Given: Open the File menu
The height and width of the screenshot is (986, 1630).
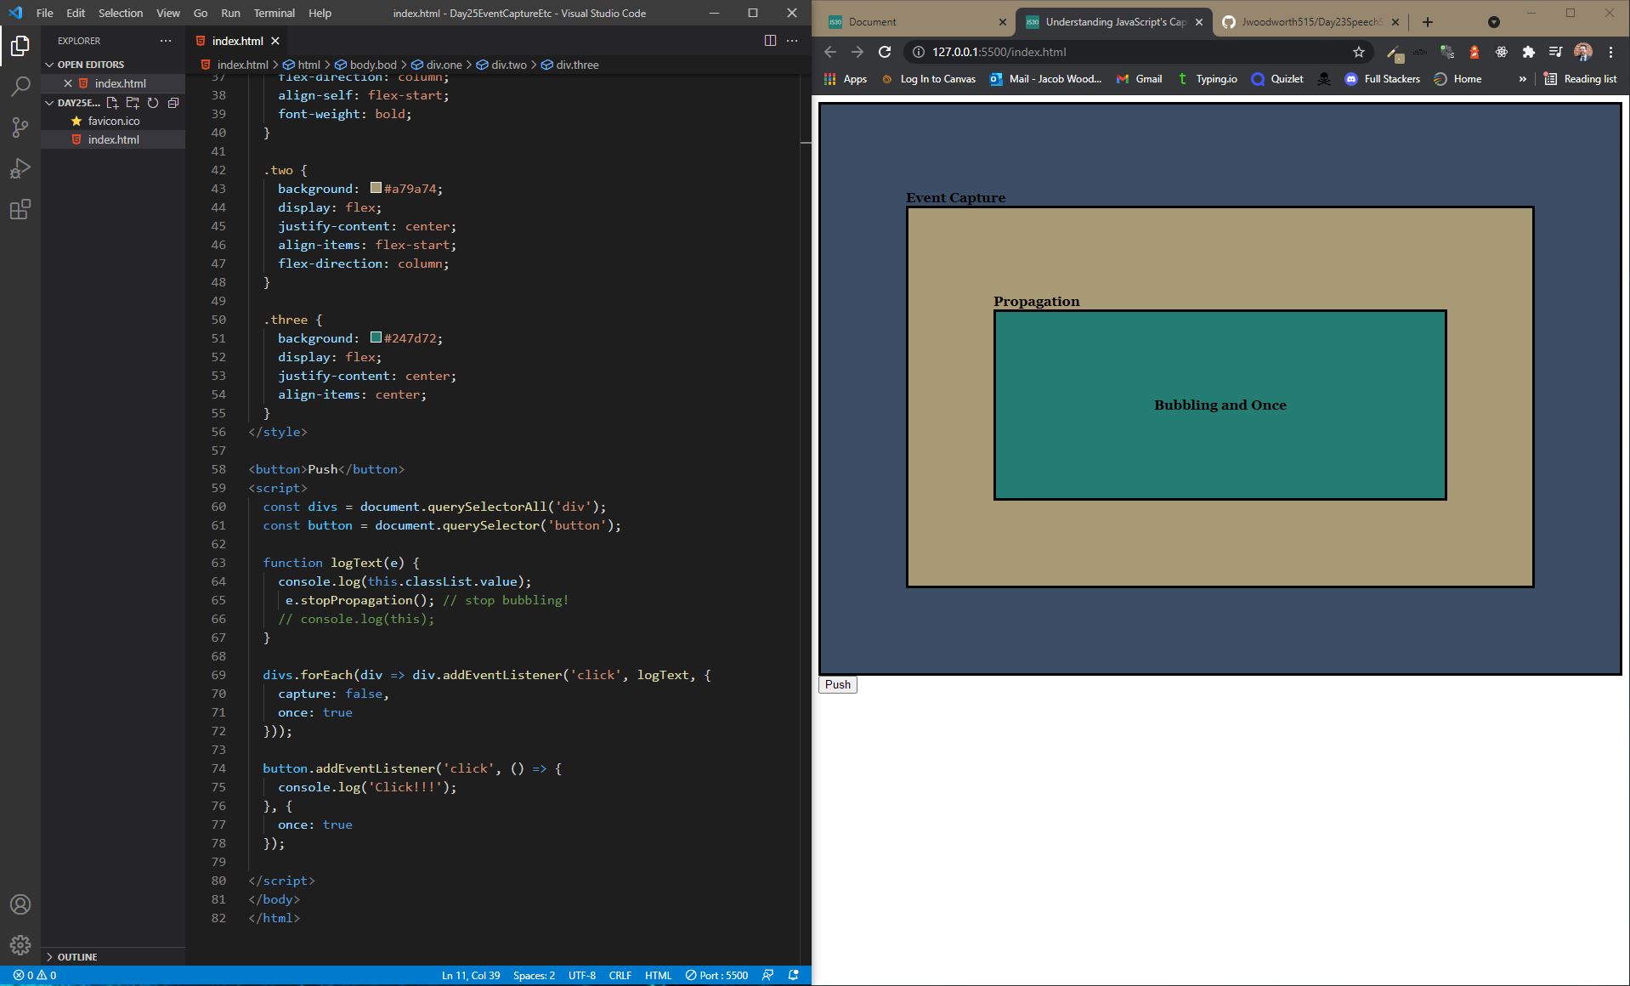Looking at the screenshot, I should click(45, 13).
